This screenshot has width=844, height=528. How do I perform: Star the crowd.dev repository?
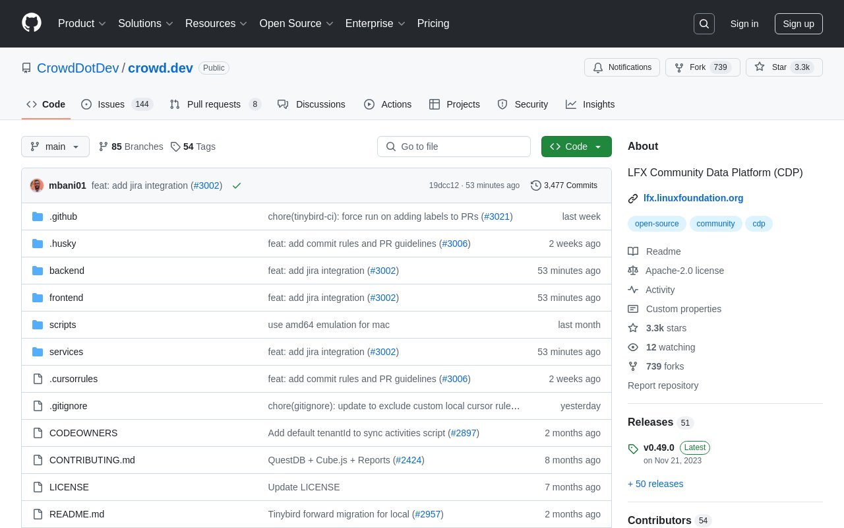coord(784,67)
